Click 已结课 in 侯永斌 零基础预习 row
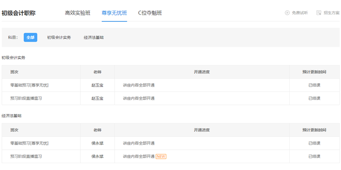Viewport: 341px width, 170px height. coord(315,143)
